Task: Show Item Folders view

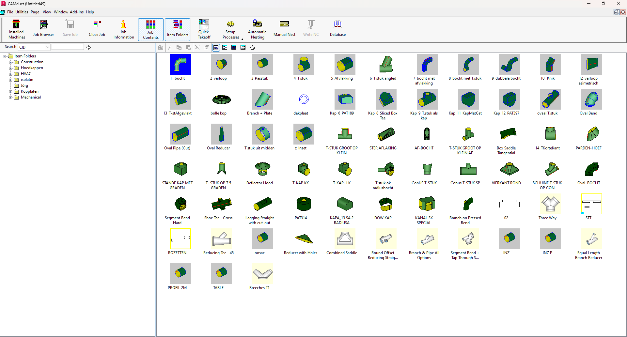Action: click(x=177, y=29)
